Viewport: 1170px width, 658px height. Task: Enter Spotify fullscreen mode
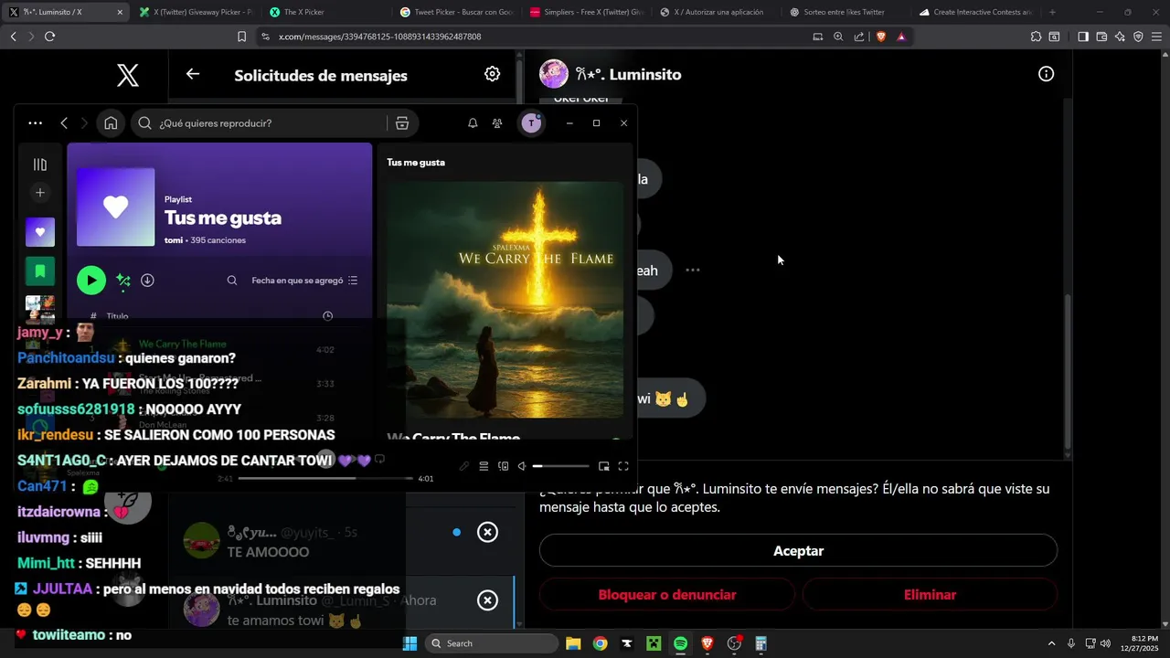pos(623,466)
